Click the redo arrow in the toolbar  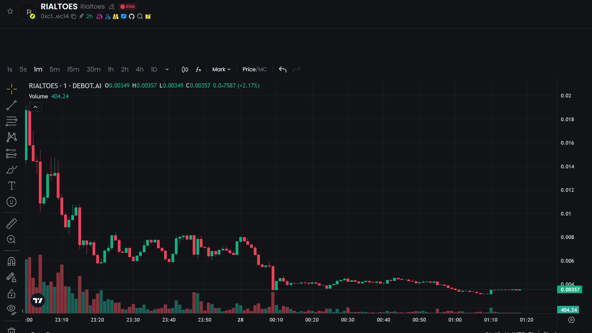tap(296, 70)
